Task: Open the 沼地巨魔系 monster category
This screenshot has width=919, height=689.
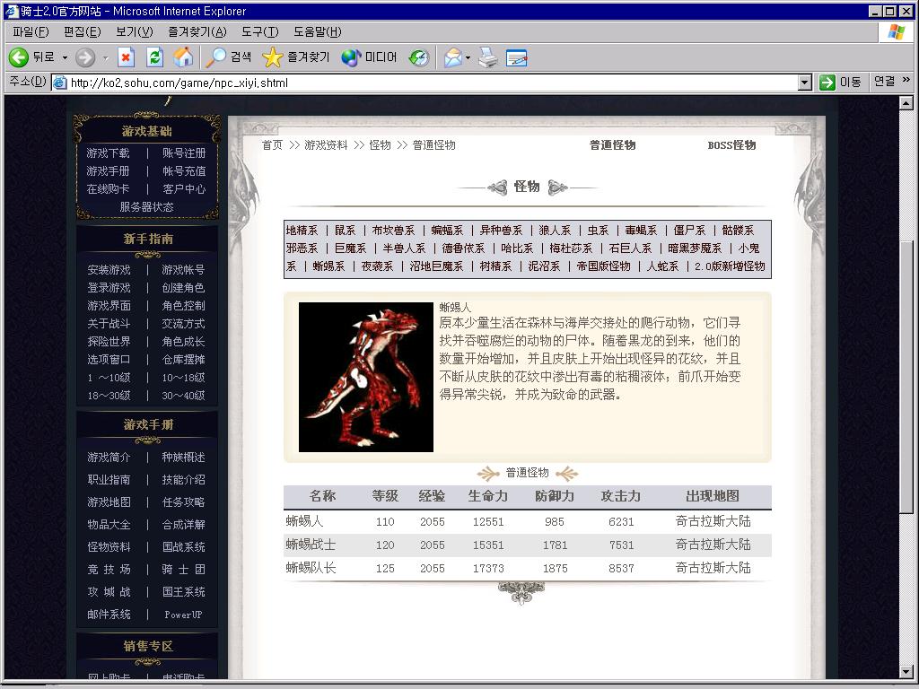Action: [x=437, y=266]
